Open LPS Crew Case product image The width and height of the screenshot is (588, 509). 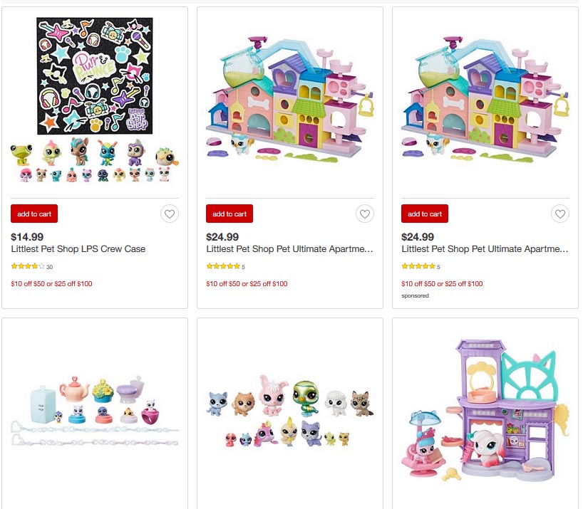coord(95,100)
